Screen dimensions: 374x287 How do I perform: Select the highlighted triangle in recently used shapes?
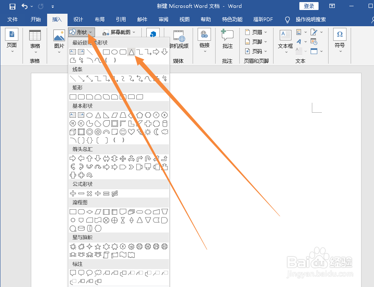pos(131,52)
